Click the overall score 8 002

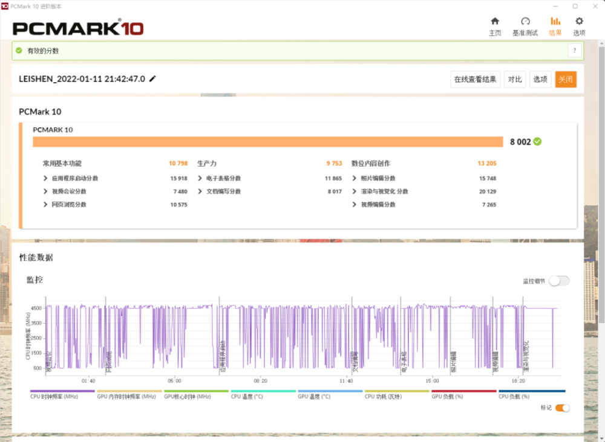point(520,142)
